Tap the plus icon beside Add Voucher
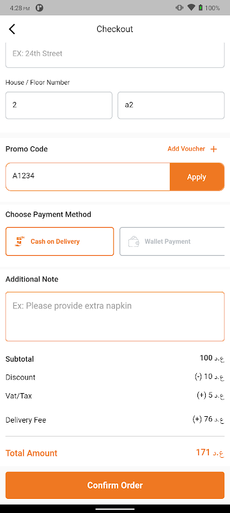Viewport: 230px width, 513px height. (x=214, y=149)
